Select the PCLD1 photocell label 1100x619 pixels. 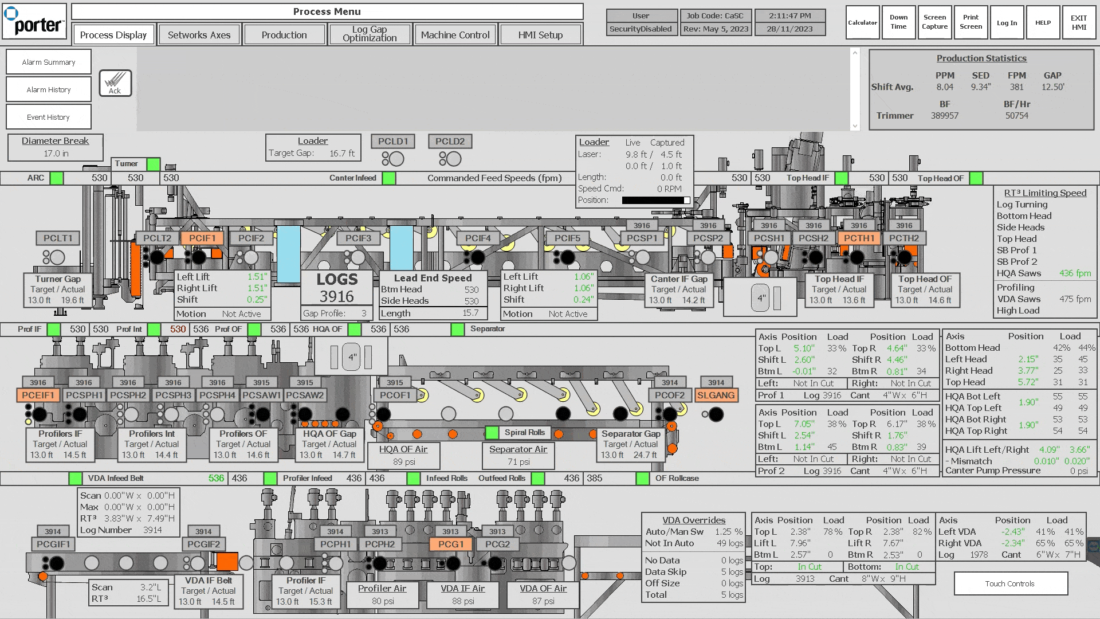tap(393, 141)
